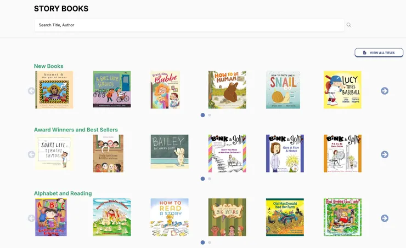Select second page dot under Award Winners
Viewport: 406px width, 248px height.
(210, 178)
